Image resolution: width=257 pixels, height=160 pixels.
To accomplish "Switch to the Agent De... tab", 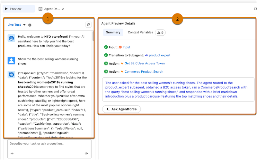I will pos(52,9).
